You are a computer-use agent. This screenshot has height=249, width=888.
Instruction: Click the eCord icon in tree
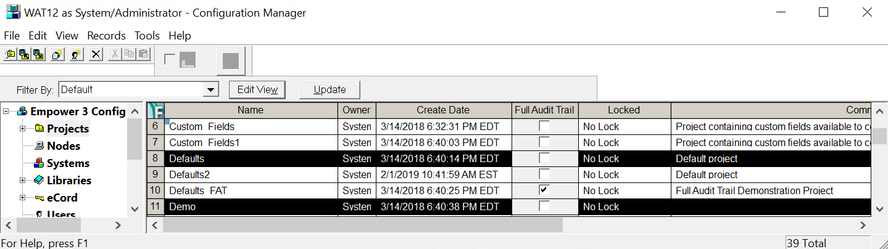pyautogui.click(x=39, y=198)
